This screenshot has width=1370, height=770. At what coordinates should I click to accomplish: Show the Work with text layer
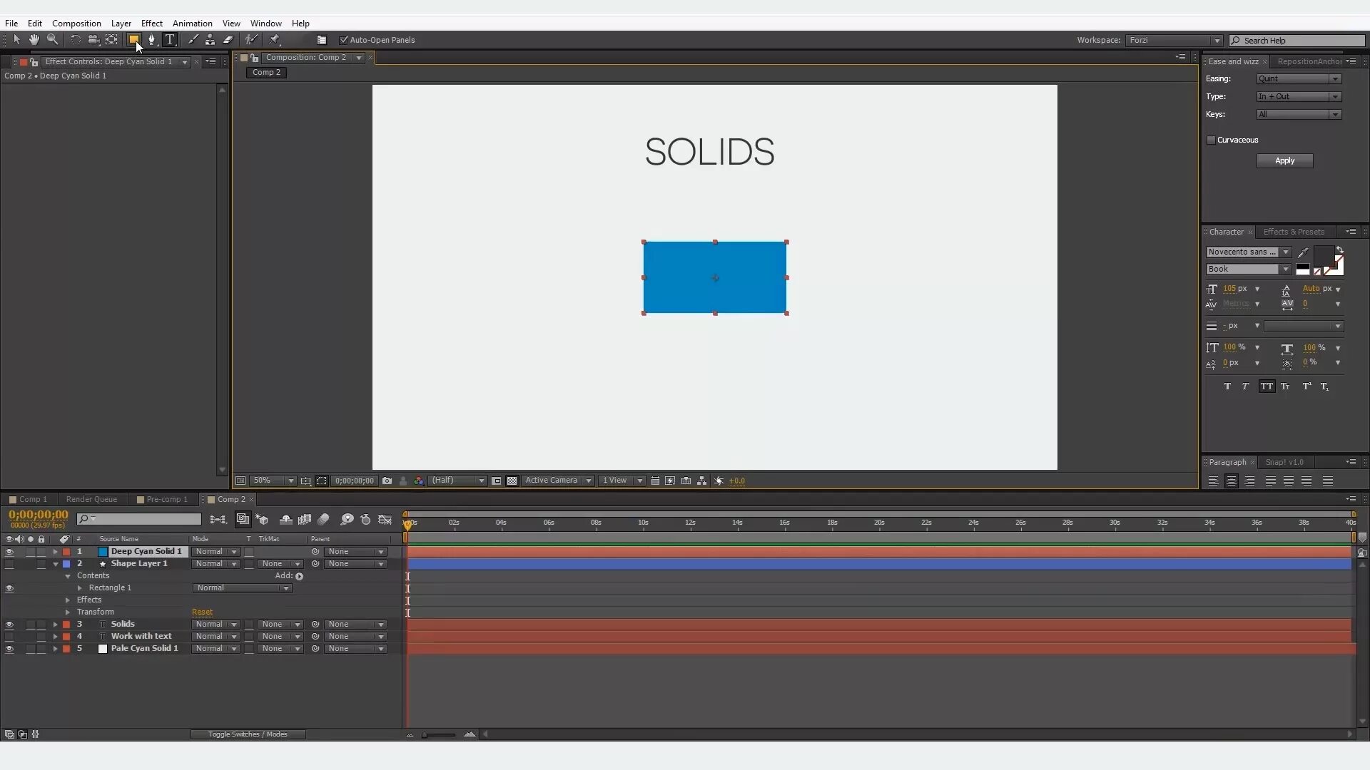tap(9, 637)
